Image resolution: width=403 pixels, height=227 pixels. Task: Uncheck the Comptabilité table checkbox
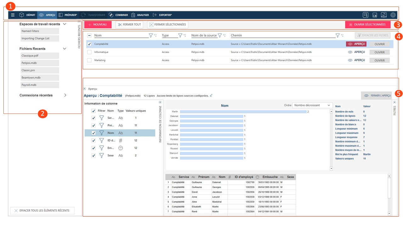(x=89, y=44)
